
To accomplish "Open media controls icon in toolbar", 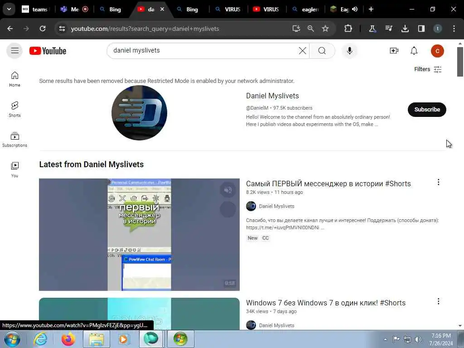I will (388, 29).
